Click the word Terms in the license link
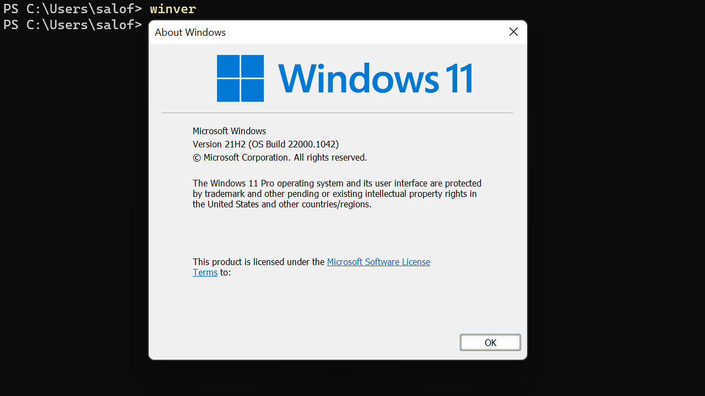Screen dimensions: 705x396 tap(205, 272)
